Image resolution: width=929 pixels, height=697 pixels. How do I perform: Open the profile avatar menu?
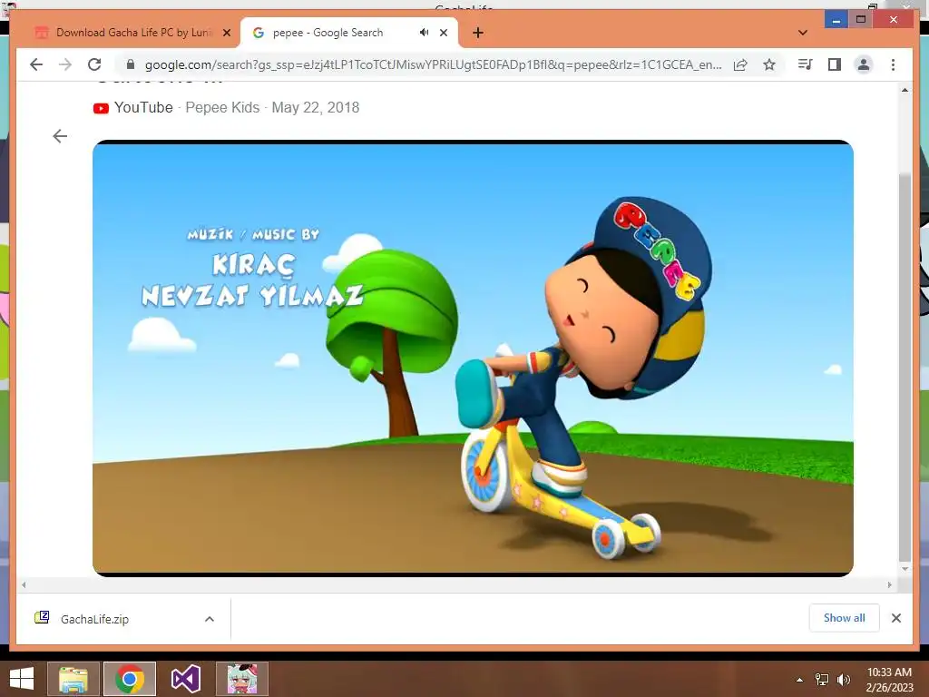pyautogui.click(x=864, y=64)
